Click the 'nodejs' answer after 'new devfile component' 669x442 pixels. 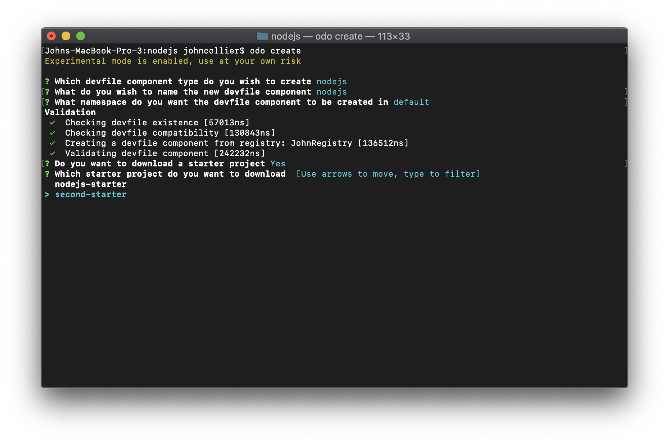[332, 92]
